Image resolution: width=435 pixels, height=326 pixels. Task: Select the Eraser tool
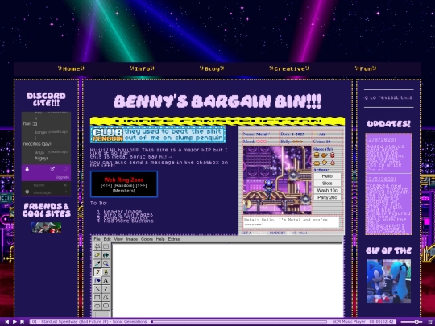pos(97,255)
